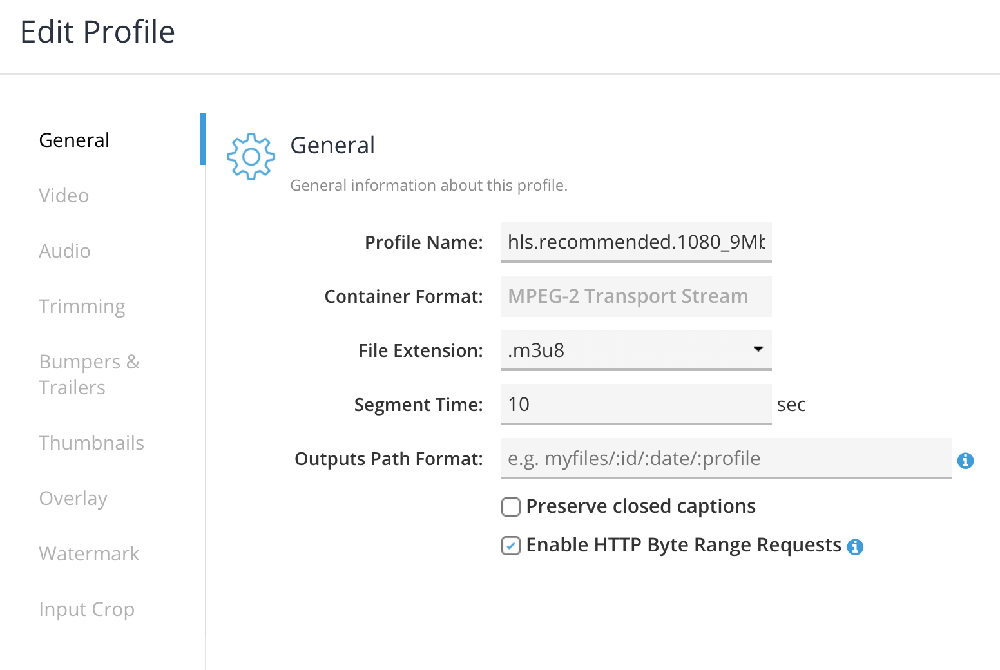Select the General sidebar tab

[x=74, y=140]
